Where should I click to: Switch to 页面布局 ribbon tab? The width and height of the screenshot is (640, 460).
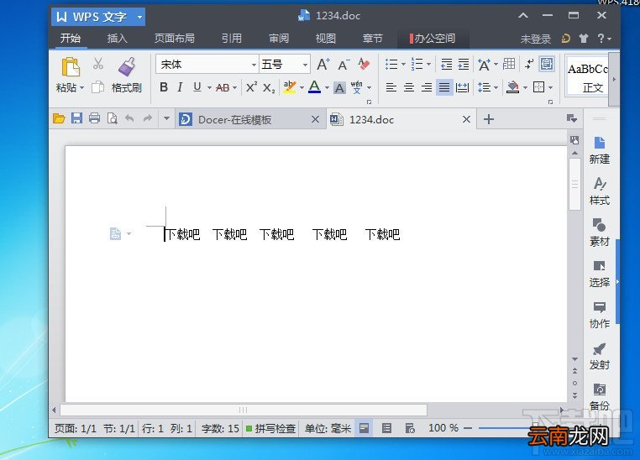coord(175,39)
